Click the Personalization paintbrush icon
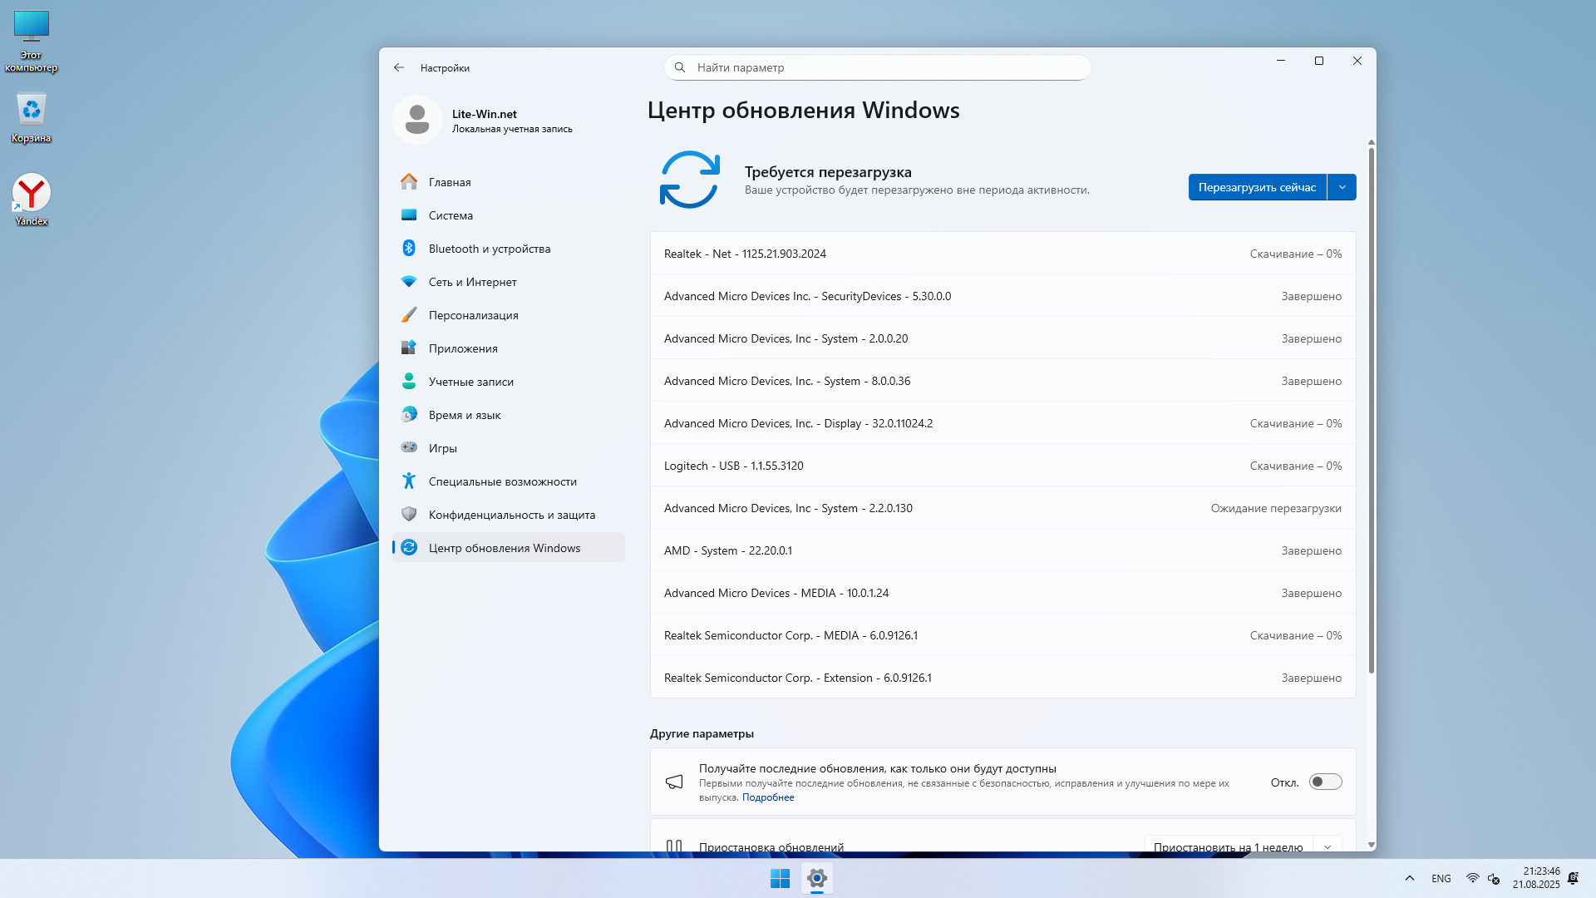 pos(409,314)
